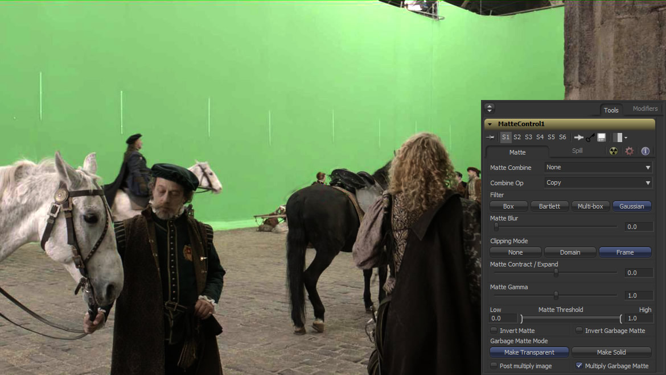Open the Spill tab
This screenshot has height=375, width=666.
[x=577, y=151]
